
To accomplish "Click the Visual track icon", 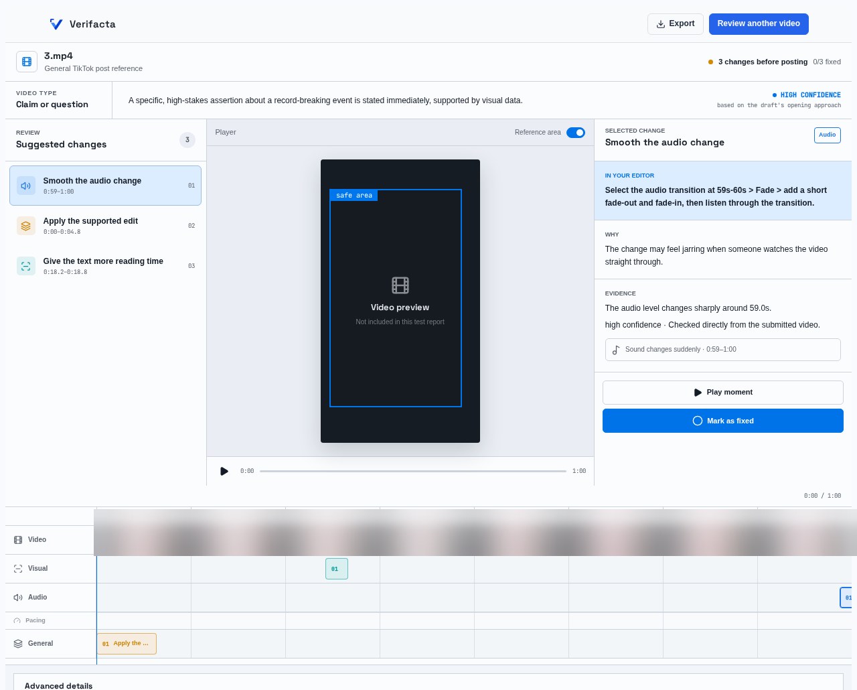I will click(18, 569).
